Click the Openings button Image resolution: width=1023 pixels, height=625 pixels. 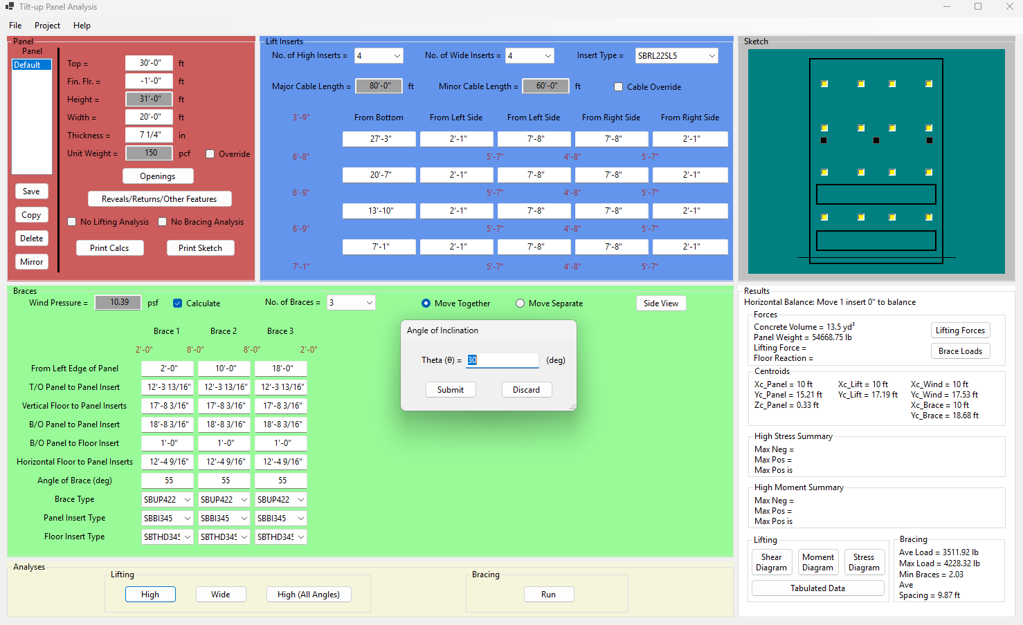click(158, 176)
